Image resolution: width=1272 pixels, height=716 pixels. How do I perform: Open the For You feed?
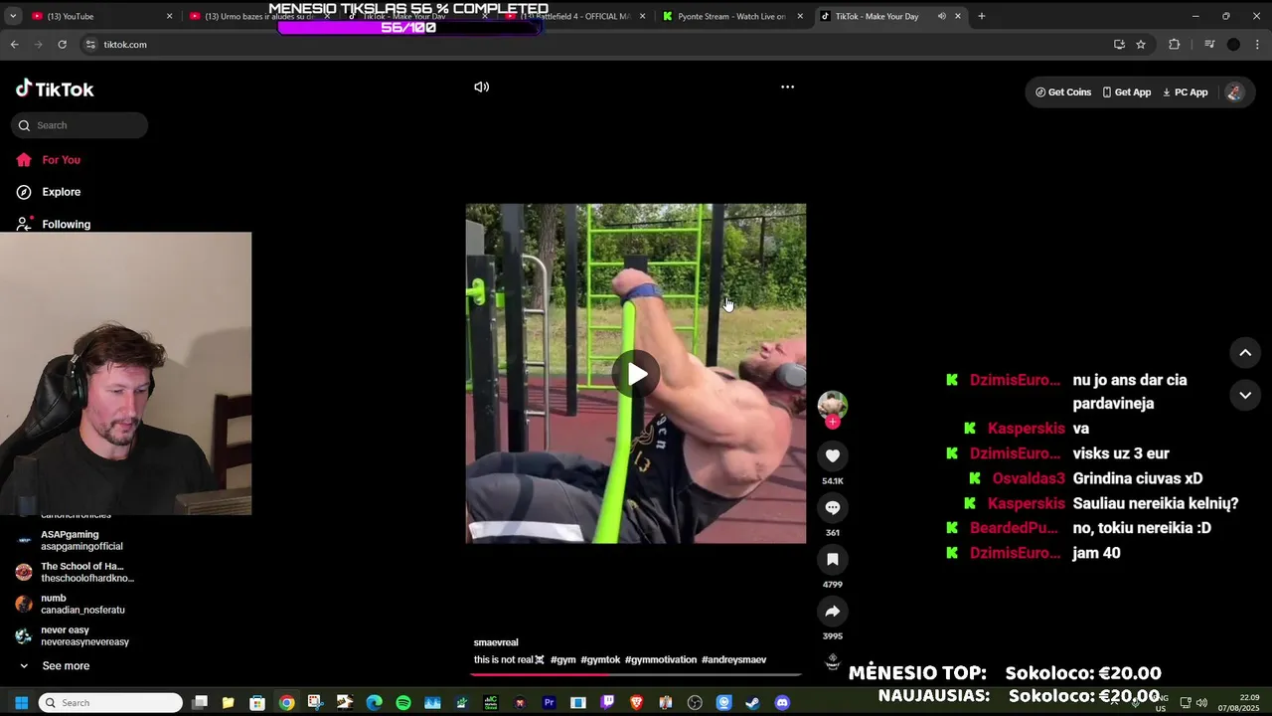(49, 159)
